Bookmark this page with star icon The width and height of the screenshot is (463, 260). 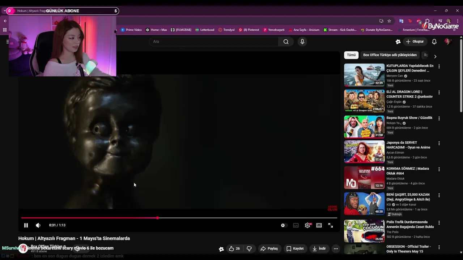tap(389, 21)
